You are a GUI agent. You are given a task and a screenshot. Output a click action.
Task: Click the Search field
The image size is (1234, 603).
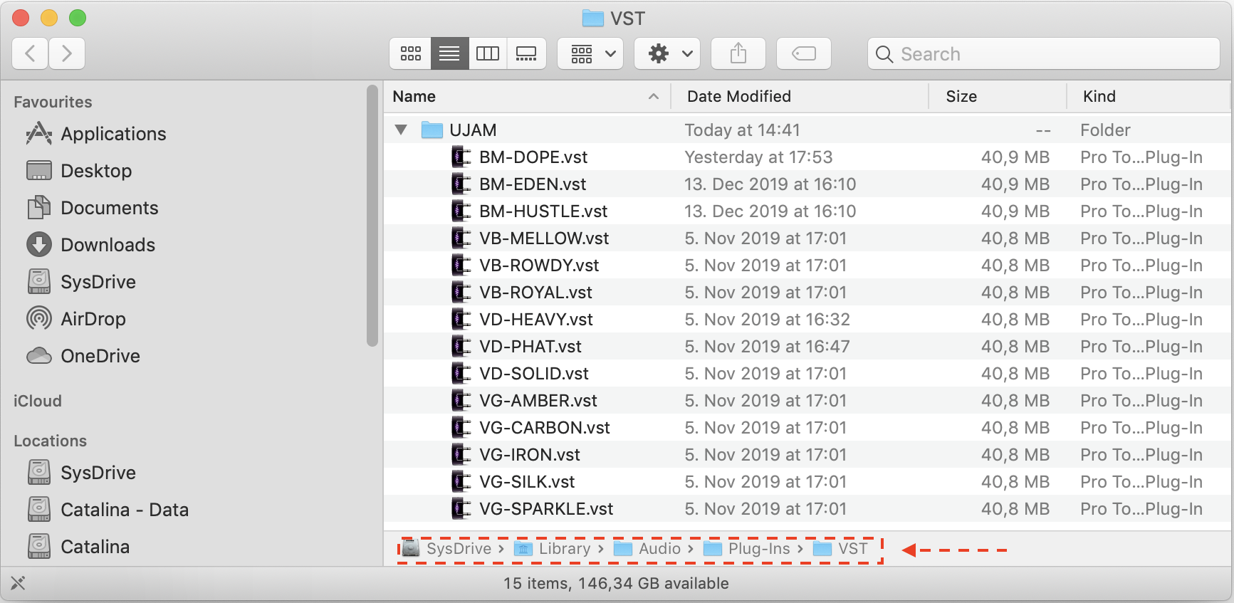click(1043, 53)
